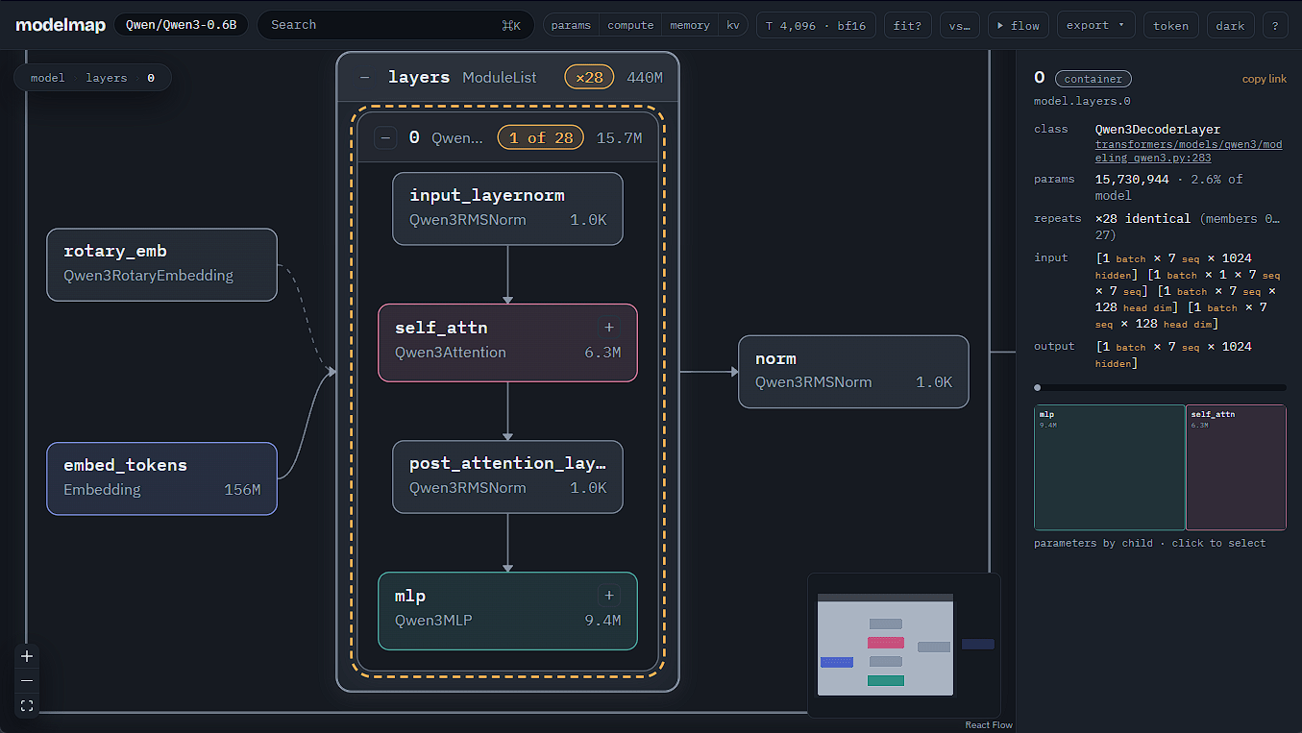
Task: Click the 440M layers parameter count
Action: pyautogui.click(x=645, y=78)
